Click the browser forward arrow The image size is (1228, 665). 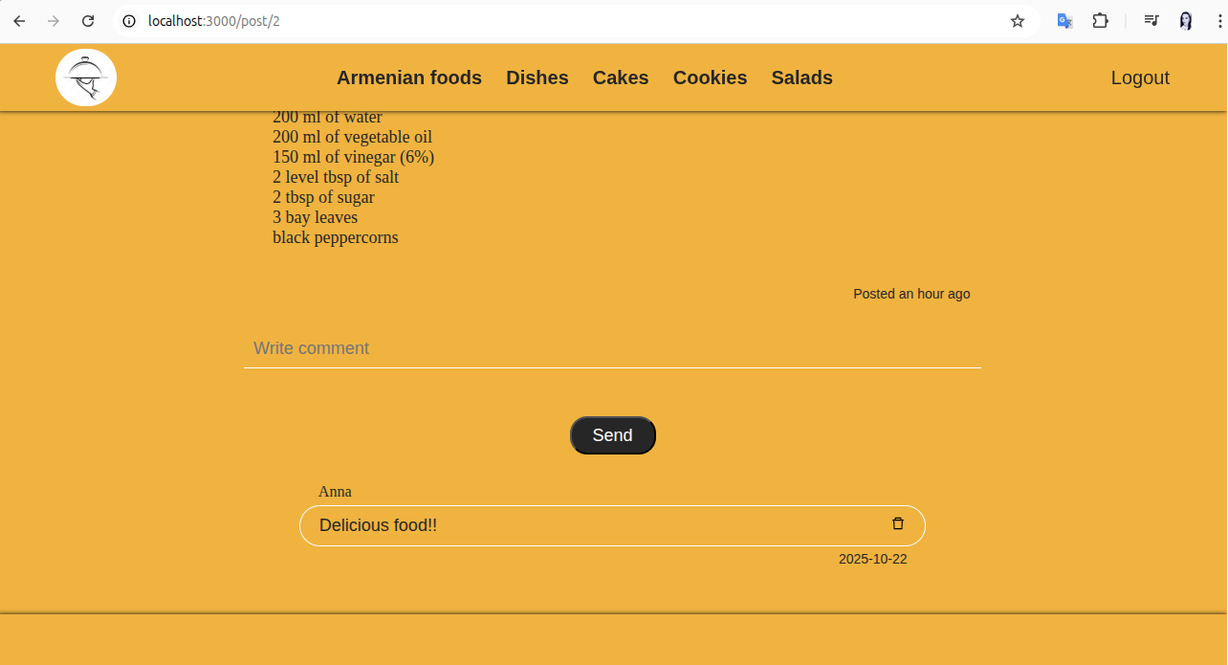pos(54,21)
